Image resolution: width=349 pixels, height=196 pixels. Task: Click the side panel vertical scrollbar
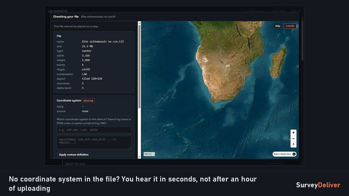click(139, 67)
